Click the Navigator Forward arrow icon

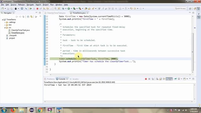(20, 17)
